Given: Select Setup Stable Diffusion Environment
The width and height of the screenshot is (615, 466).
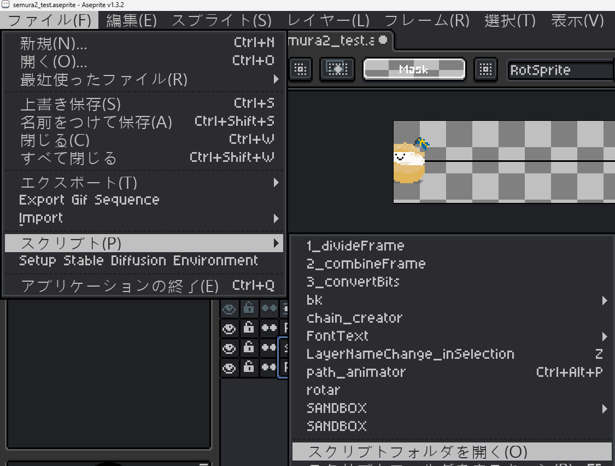Looking at the screenshot, I should coord(144,261).
